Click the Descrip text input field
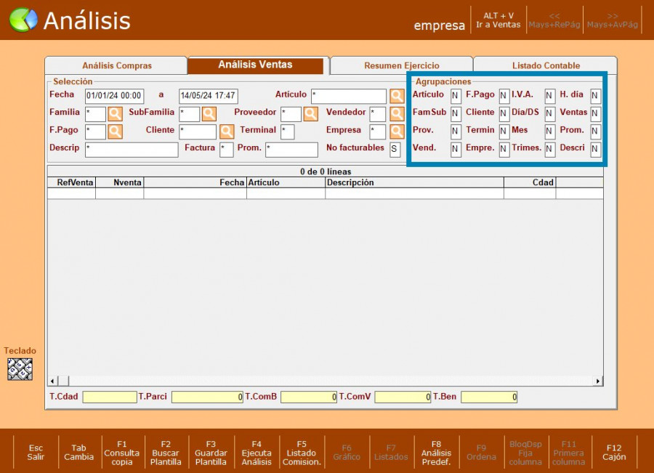The image size is (654, 473). tap(132, 150)
